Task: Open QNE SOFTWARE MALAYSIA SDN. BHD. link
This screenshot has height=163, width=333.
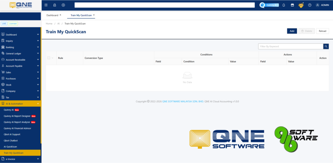Action: tap(183, 101)
